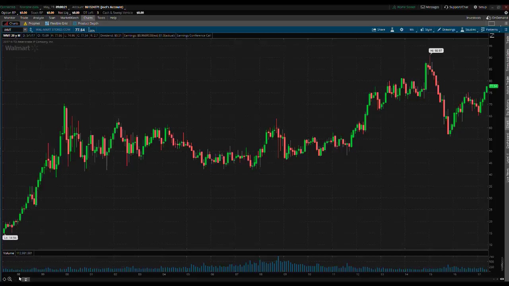Open the Trade tab
The width and height of the screenshot is (509, 286).
click(24, 18)
